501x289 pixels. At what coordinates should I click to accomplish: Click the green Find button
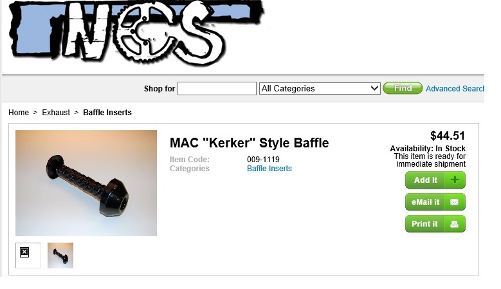click(x=403, y=88)
